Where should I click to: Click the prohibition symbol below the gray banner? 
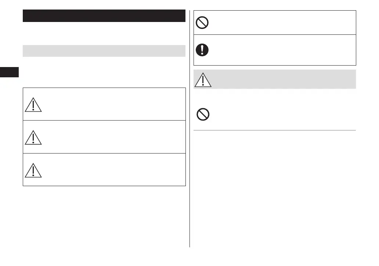[203, 115]
